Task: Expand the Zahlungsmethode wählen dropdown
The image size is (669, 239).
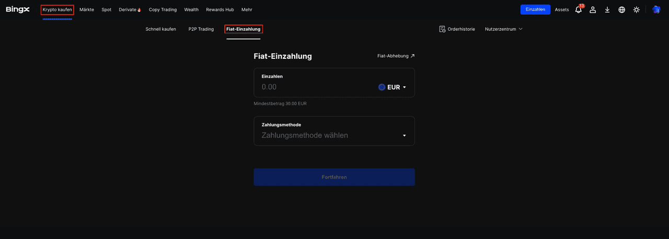Action: point(404,135)
